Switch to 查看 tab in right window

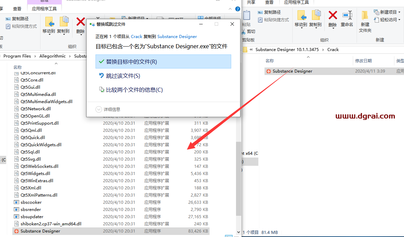269,2
